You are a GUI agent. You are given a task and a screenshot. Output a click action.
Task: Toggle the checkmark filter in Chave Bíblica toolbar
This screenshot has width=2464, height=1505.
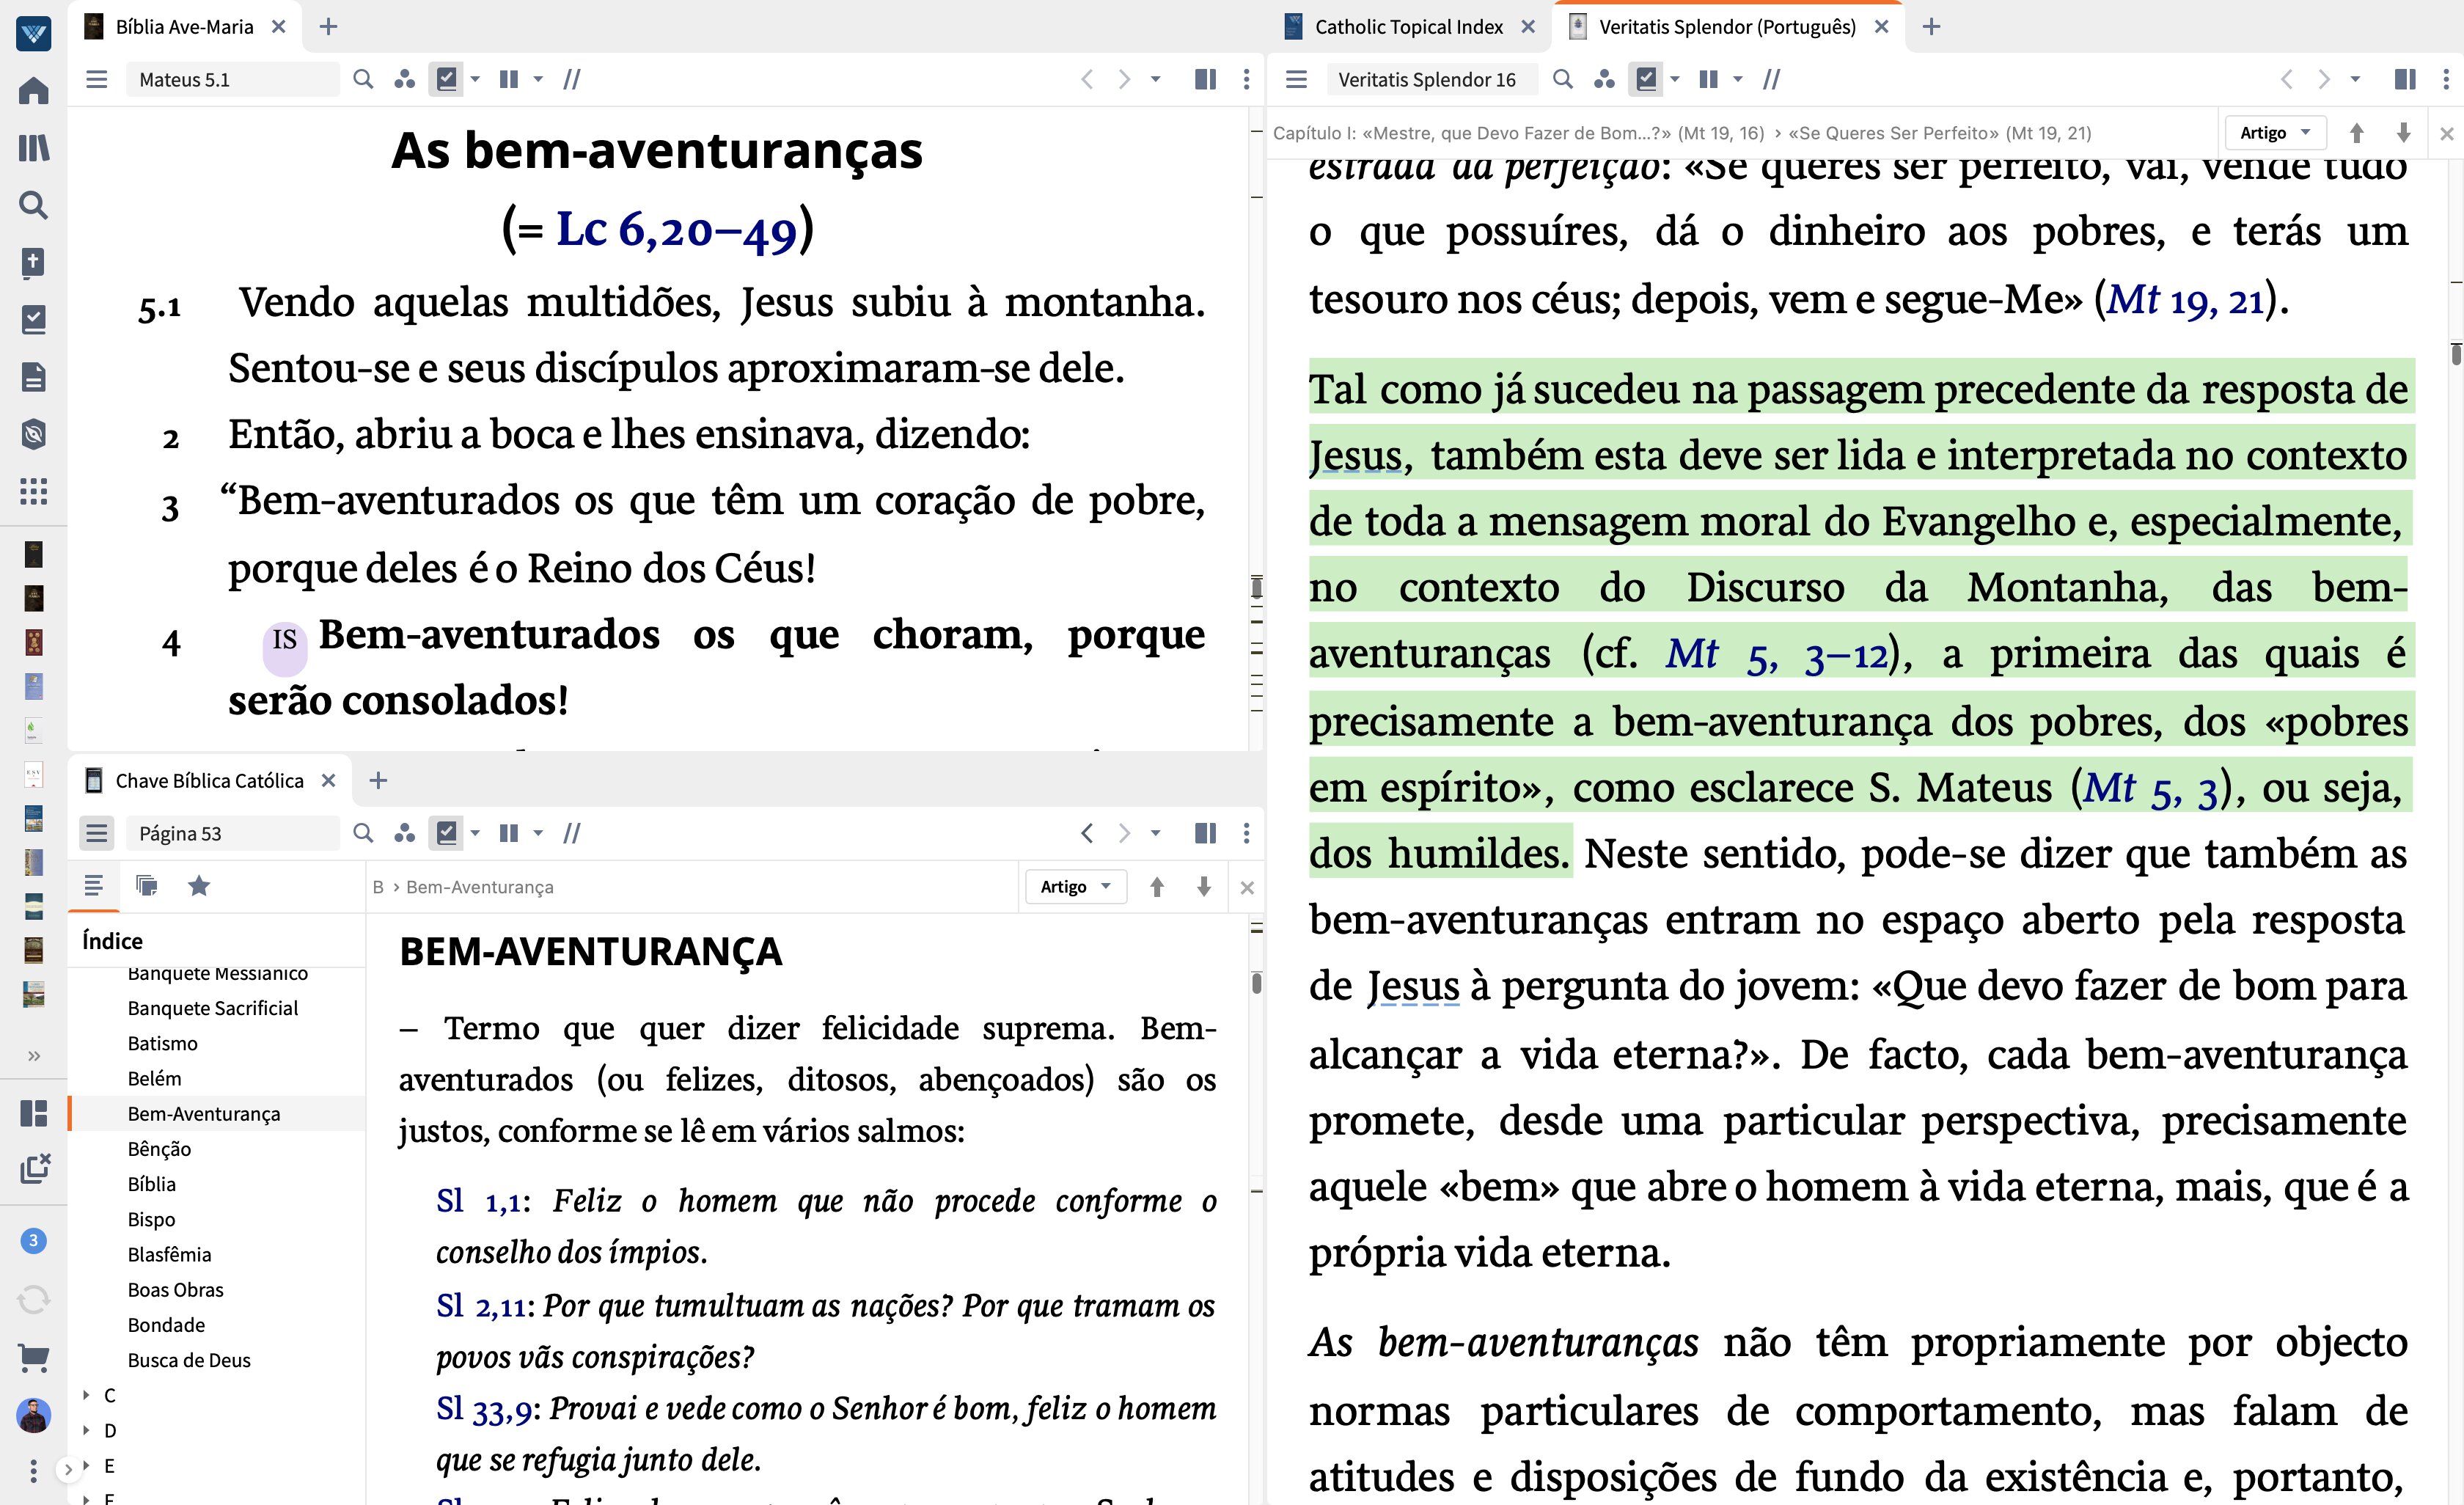click(x=446, y=833)
